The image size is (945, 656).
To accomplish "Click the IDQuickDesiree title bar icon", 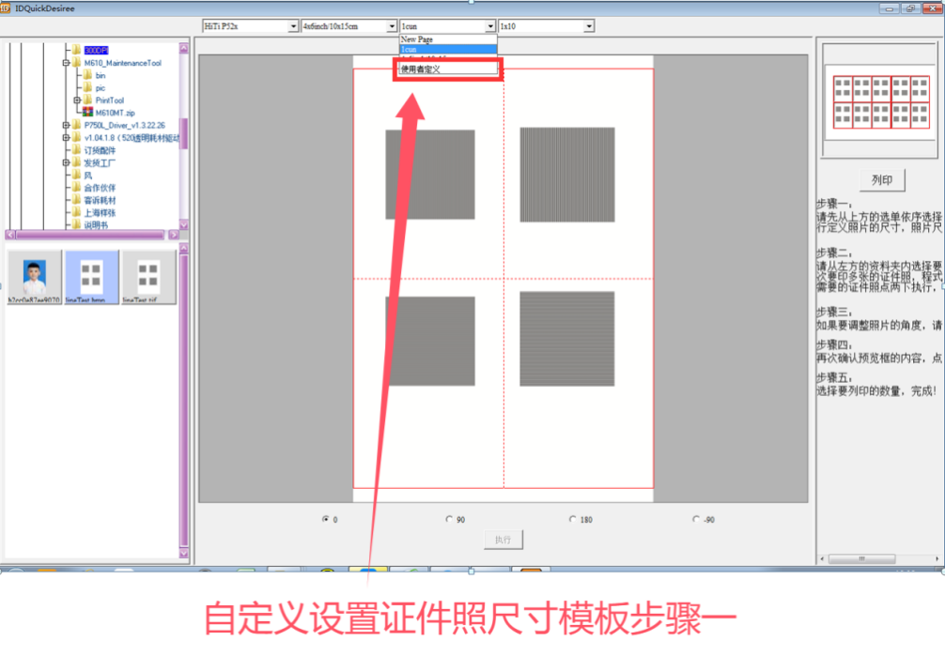I will [8, 8].
